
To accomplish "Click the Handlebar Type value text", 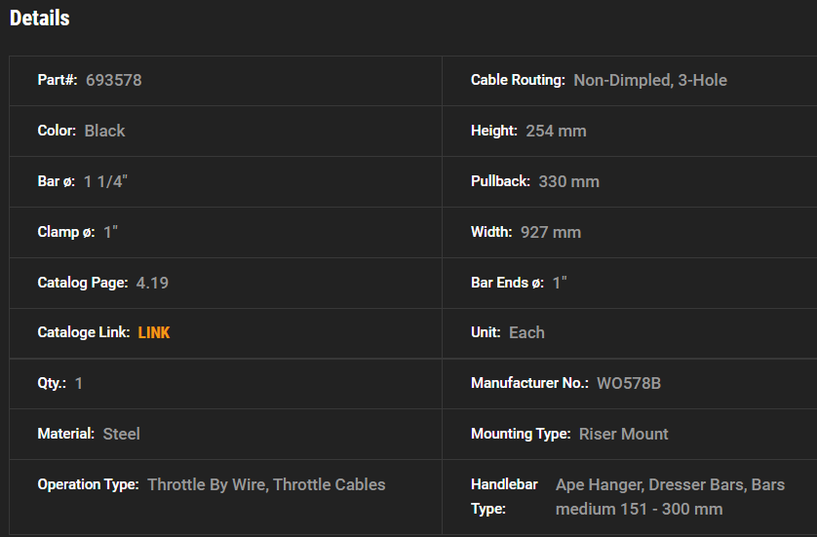I will click(670, 497).
